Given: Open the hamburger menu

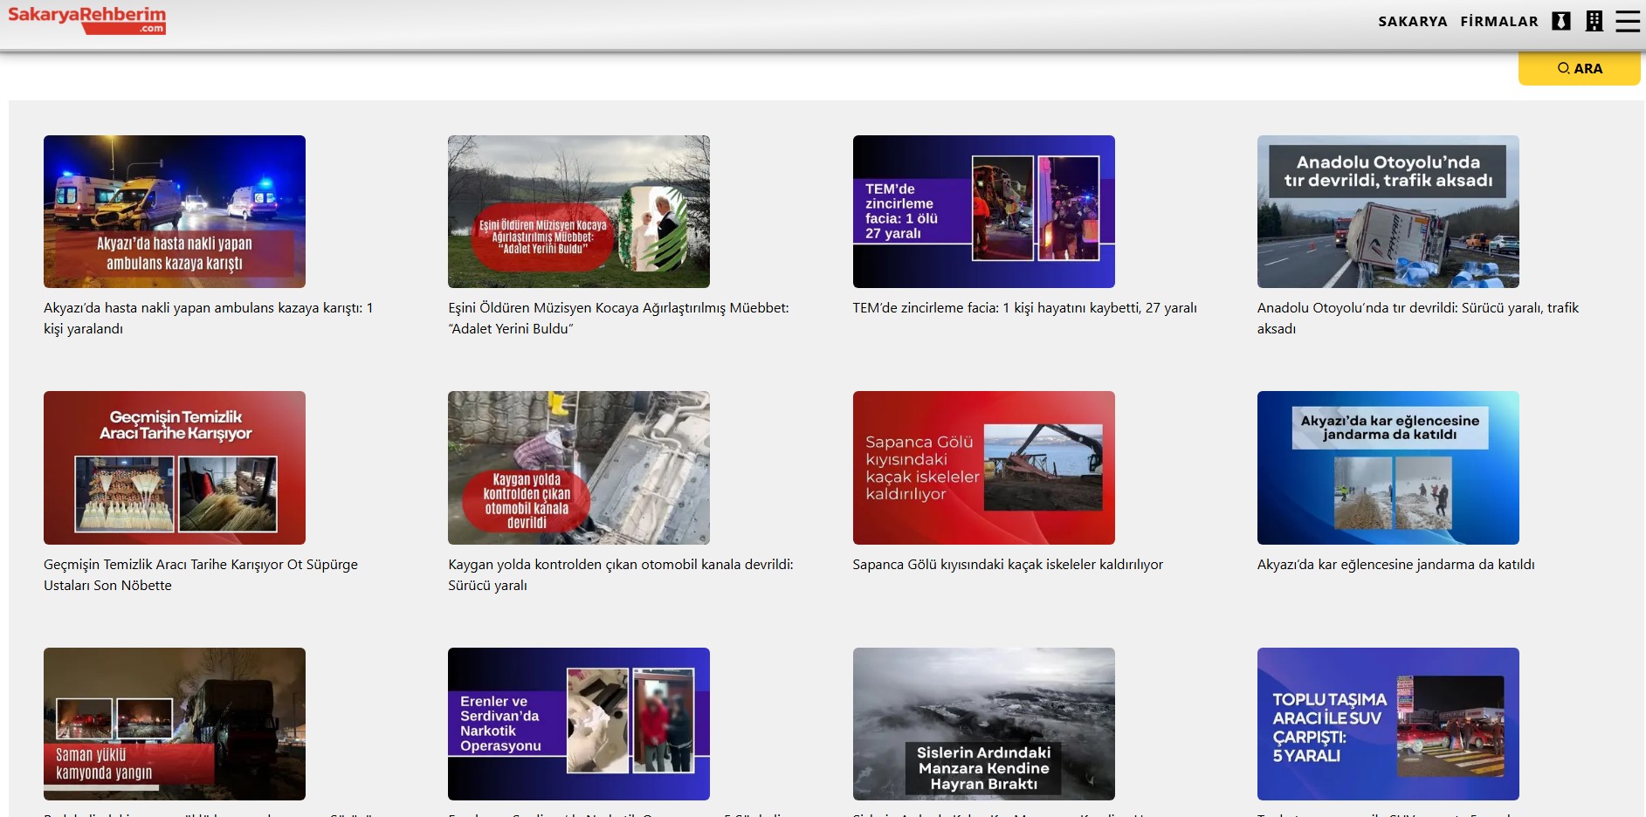Looking at the screenshot, I should 1628,21.
